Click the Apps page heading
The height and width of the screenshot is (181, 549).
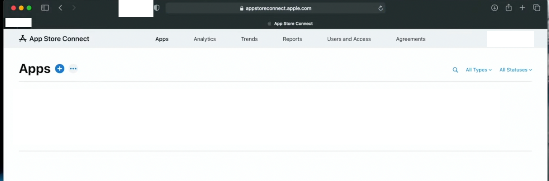[x=35, y=69]
